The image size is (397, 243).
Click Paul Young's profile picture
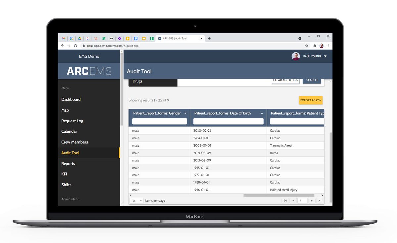[x=296, y=56]
